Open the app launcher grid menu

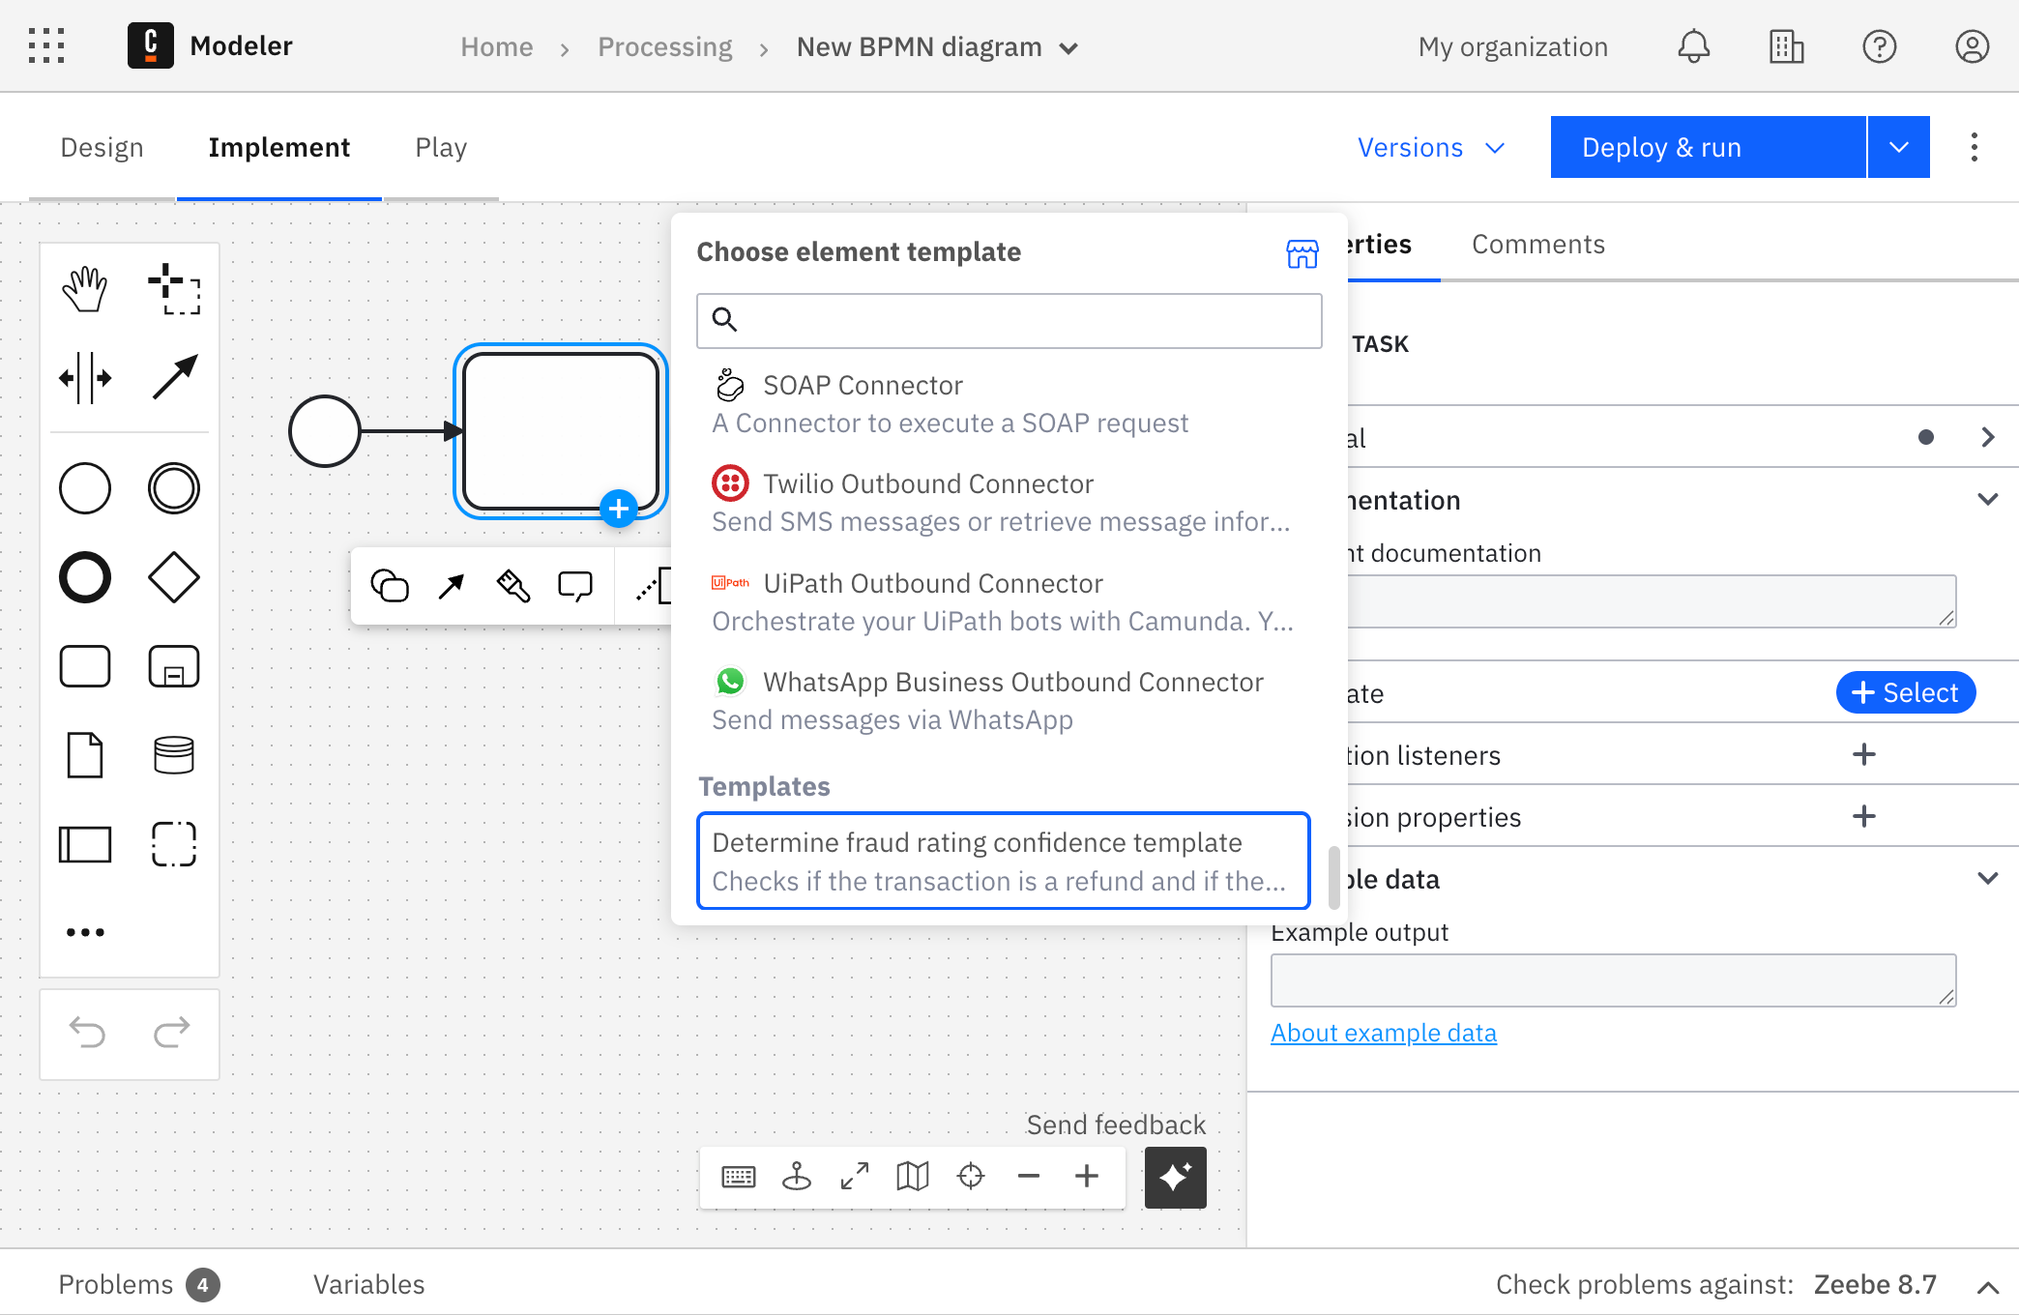coord(46,45)
